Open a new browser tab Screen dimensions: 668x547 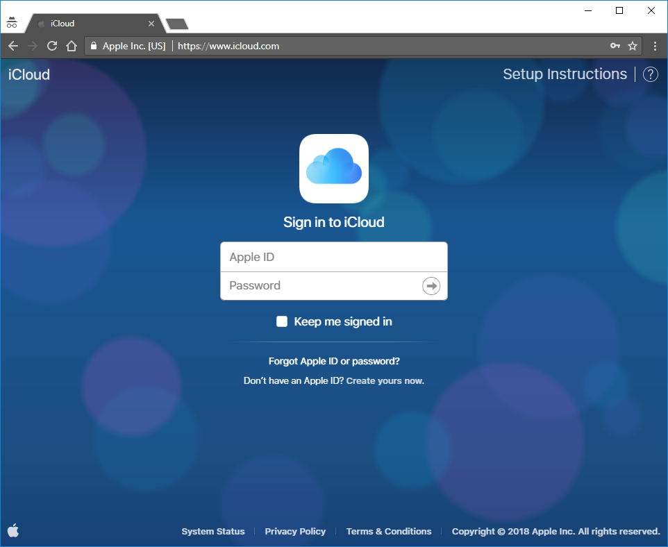(x=177, y=24)
